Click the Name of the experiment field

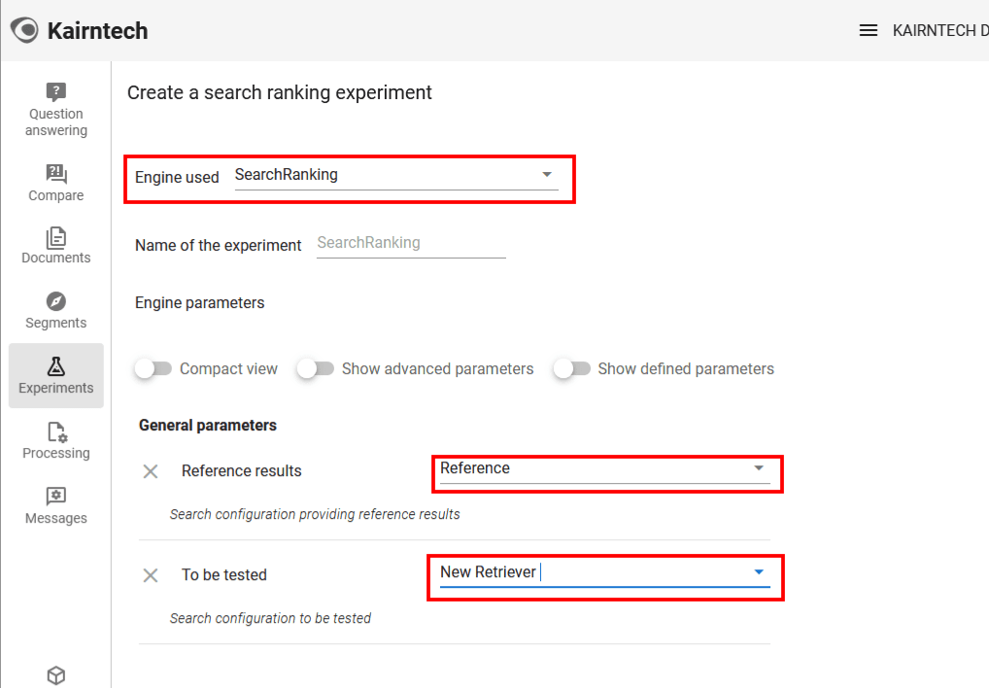[411, 243]
